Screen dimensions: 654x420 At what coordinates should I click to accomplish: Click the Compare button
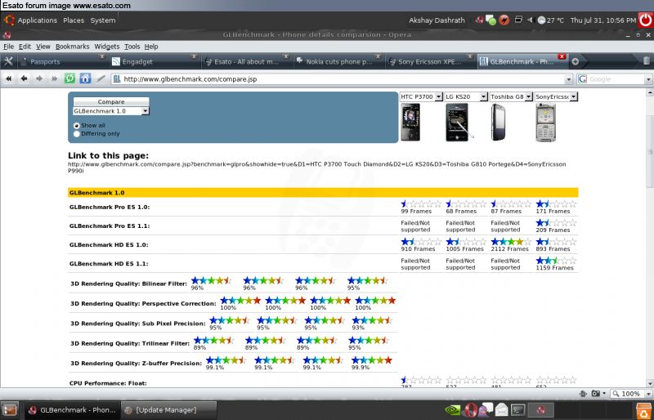click(111, 102)
